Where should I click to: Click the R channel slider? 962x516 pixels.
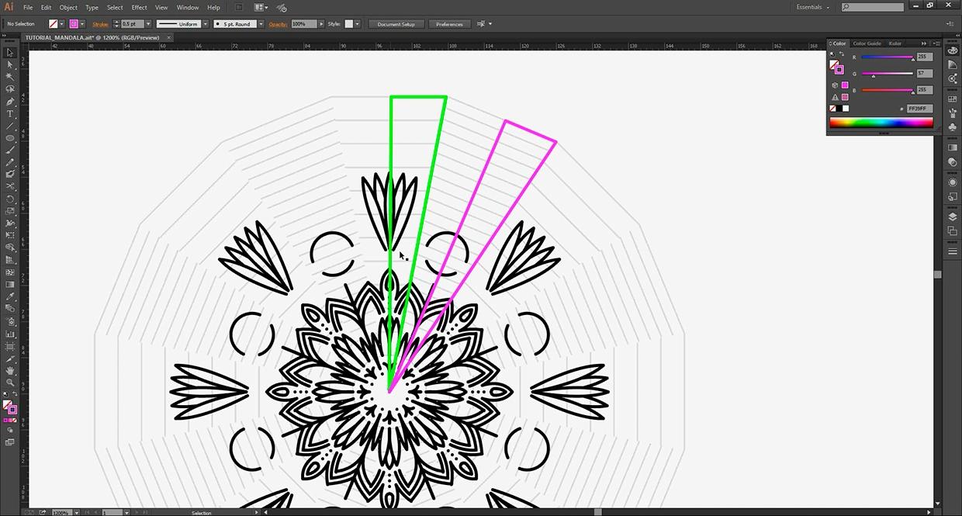888,57
